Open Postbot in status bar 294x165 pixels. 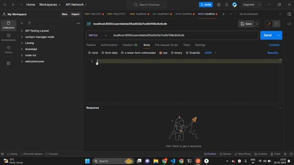click(210, 154)
